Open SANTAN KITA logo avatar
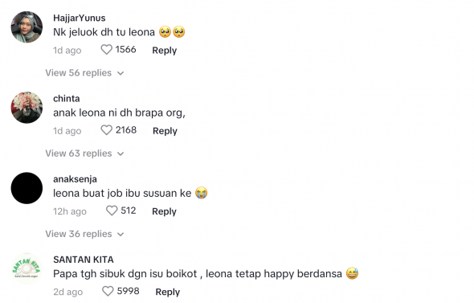The height and width of the screenshot is (303, 474). pyautogui.click(x=27, y=268)
